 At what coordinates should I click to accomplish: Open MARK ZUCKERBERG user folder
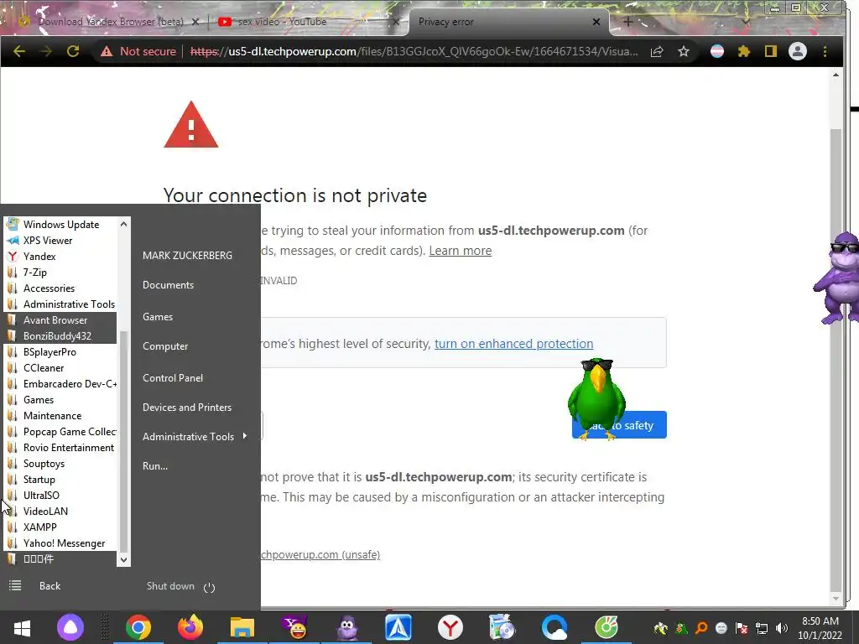click(x=187, y=255)
